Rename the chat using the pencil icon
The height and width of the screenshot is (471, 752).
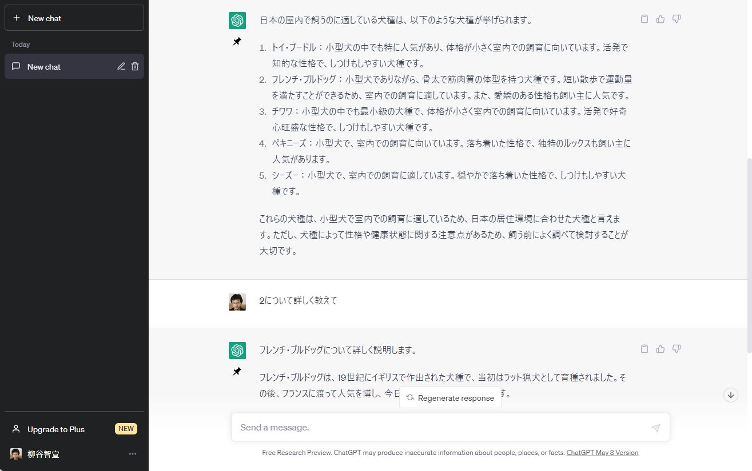[x=121, y=66]
